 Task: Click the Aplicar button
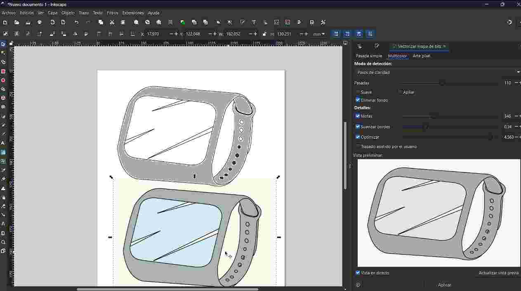pyautogui.click(x=444, y=285)
